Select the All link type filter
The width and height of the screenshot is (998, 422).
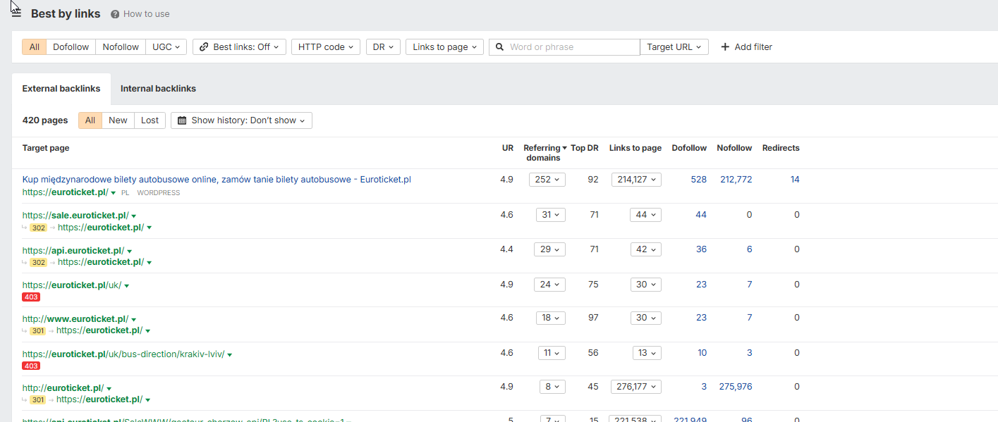click(x=35, y=47)
